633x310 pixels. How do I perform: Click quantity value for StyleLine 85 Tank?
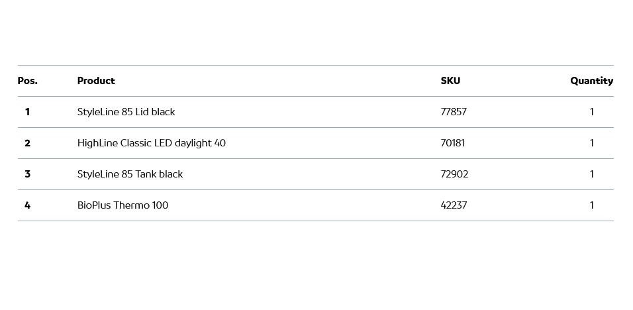click(x=591, y=174)
